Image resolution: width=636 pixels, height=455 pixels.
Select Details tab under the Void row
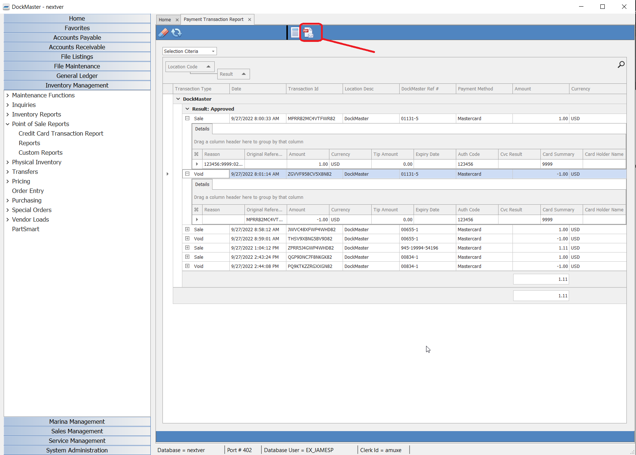[x=202, y=184]
